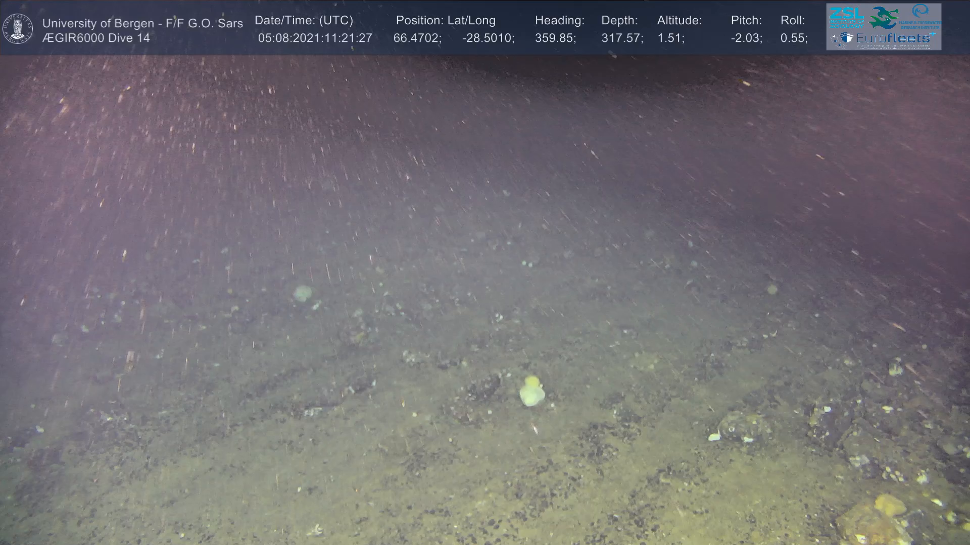970x545 pixels.
Task: Click the Date/Time (UTC) header label
Action: point(304,21)
